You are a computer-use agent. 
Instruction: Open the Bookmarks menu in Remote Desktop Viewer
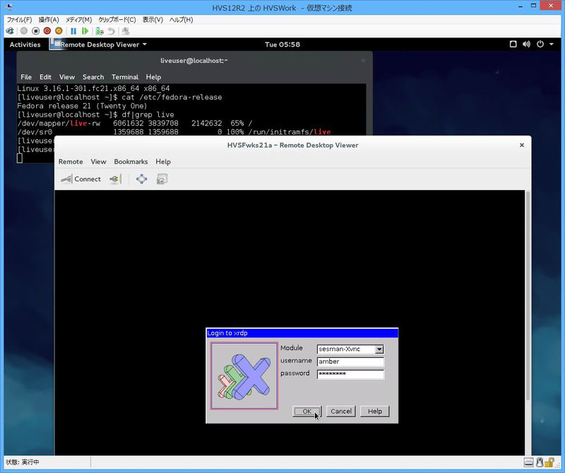point(131,162)
